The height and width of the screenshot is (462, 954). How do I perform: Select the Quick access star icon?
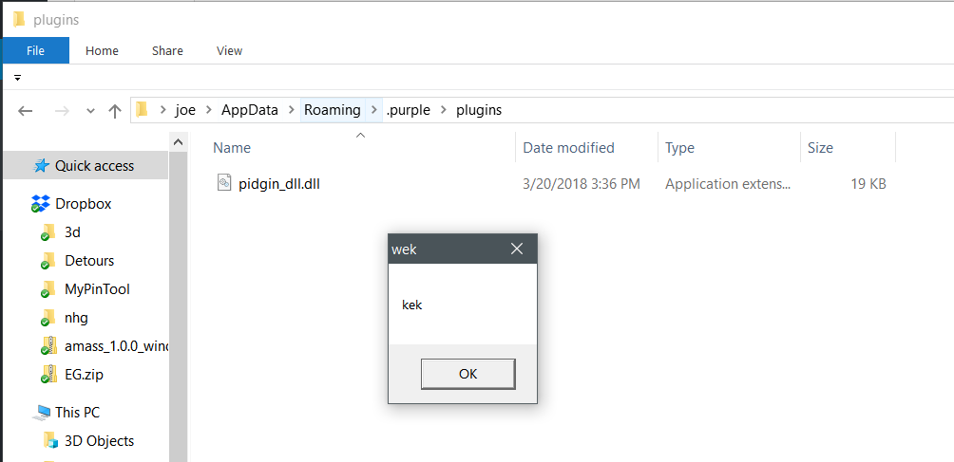click(42, 165)
